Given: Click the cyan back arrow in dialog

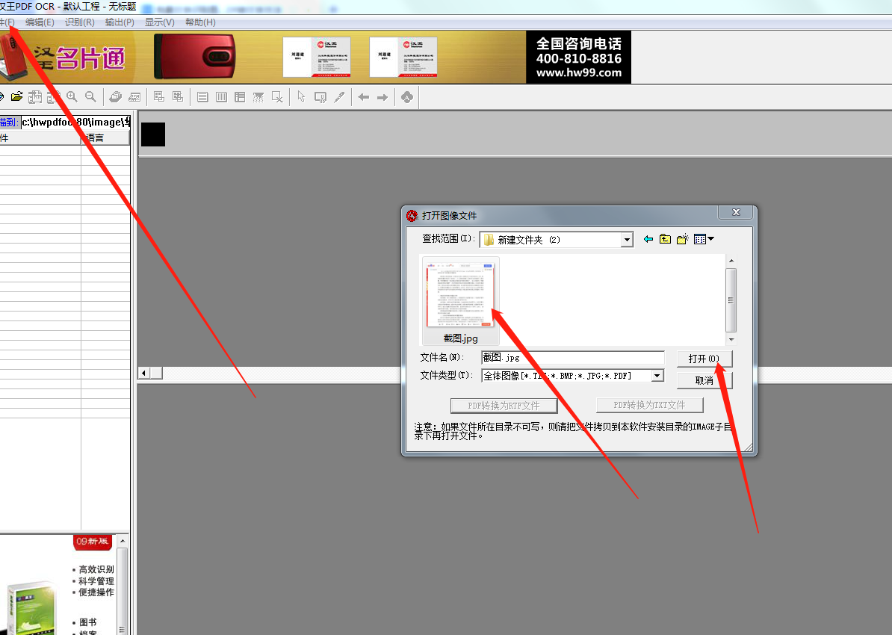Looking at the screenshot, I should 648,240.
